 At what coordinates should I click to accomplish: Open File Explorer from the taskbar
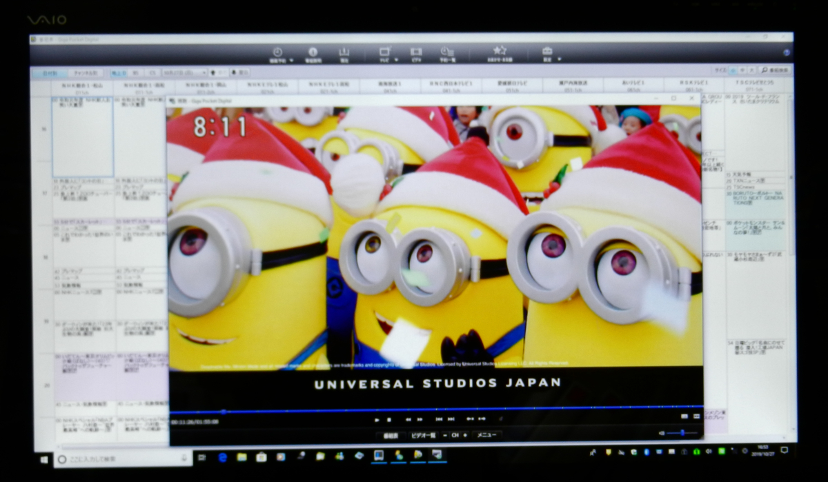click(242, 457)
